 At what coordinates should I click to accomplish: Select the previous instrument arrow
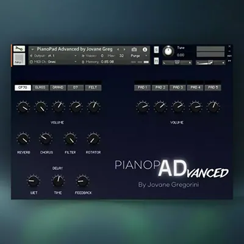pyautogui.click(x=118, y=49)
